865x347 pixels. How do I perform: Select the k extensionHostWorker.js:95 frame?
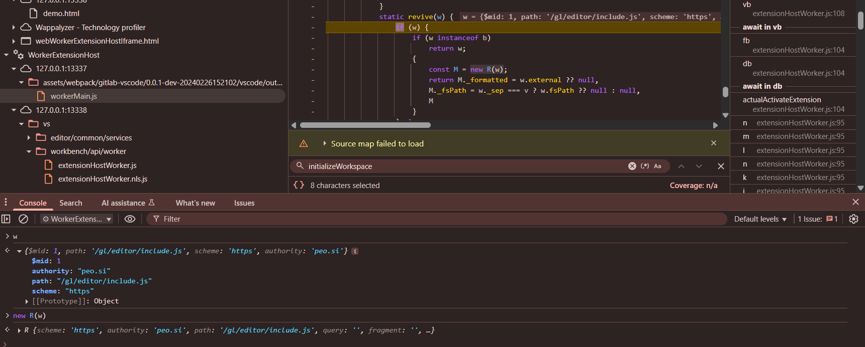793,177
